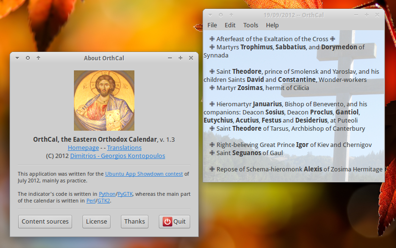This screenshot has width=396, height=248.
Task: Click the 'About OrthCal' title bar text
Action: [x=104, y=58]
